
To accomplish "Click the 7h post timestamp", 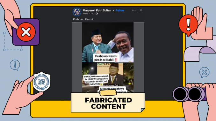I will [92, 14].
